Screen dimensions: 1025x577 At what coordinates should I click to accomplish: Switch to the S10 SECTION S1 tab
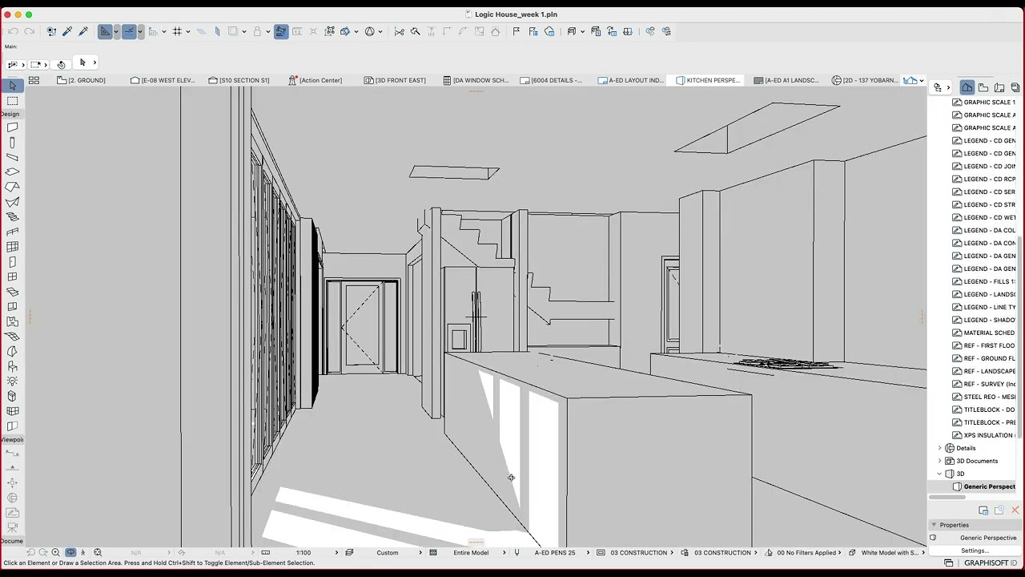239,80
